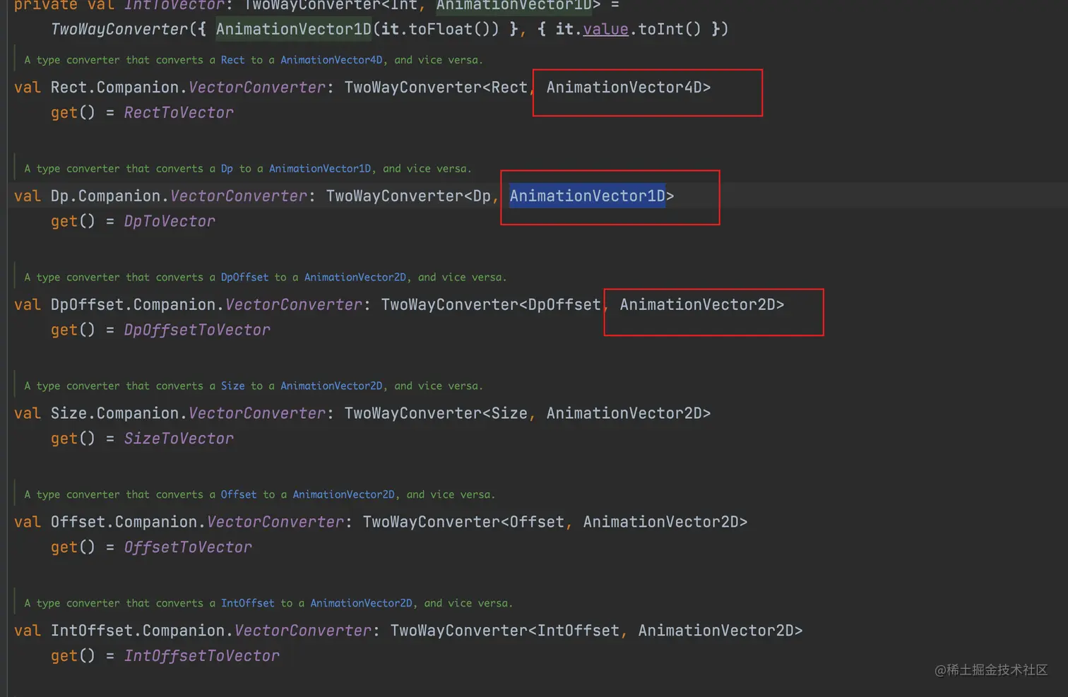
Task: Place cursor on the SizeToVector reference
Action: tap(179, 439)
